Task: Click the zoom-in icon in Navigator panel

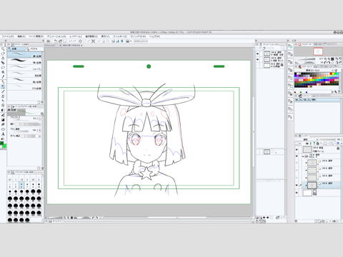Action: (329, 59)
